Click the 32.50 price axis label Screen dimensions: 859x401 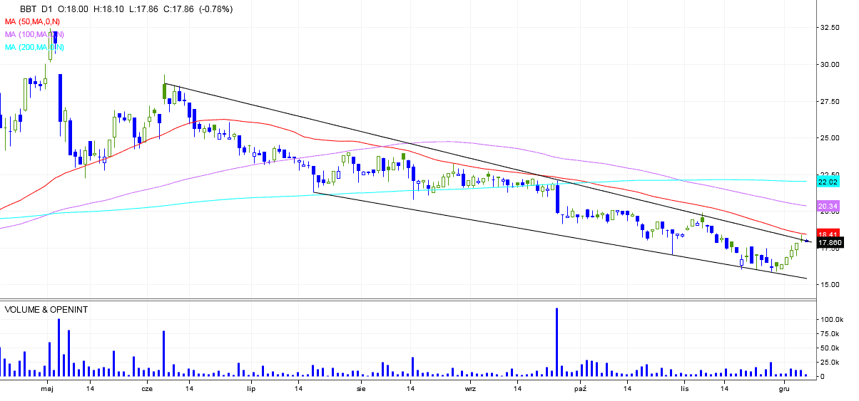click(830, 28)
